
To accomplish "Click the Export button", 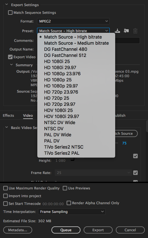I will [x=98, y=230].
